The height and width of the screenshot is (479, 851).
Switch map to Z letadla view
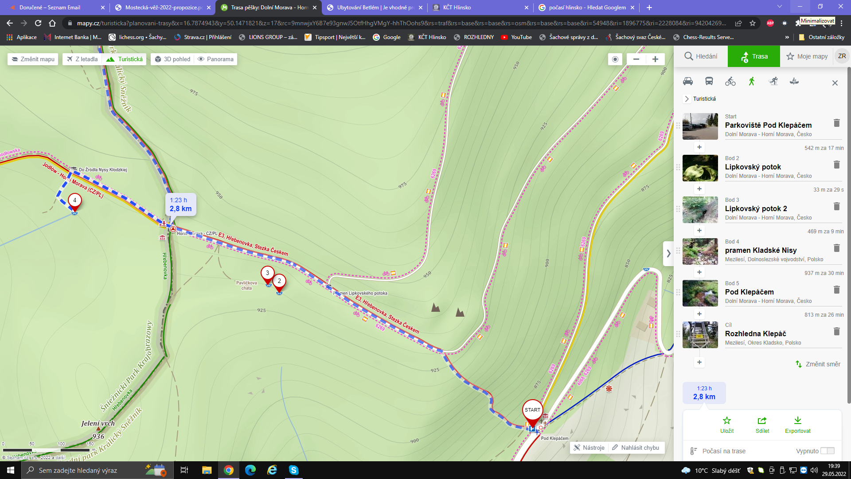(x=82, y=59)
